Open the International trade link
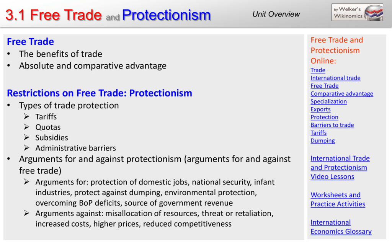 click(x=335, y=78)
